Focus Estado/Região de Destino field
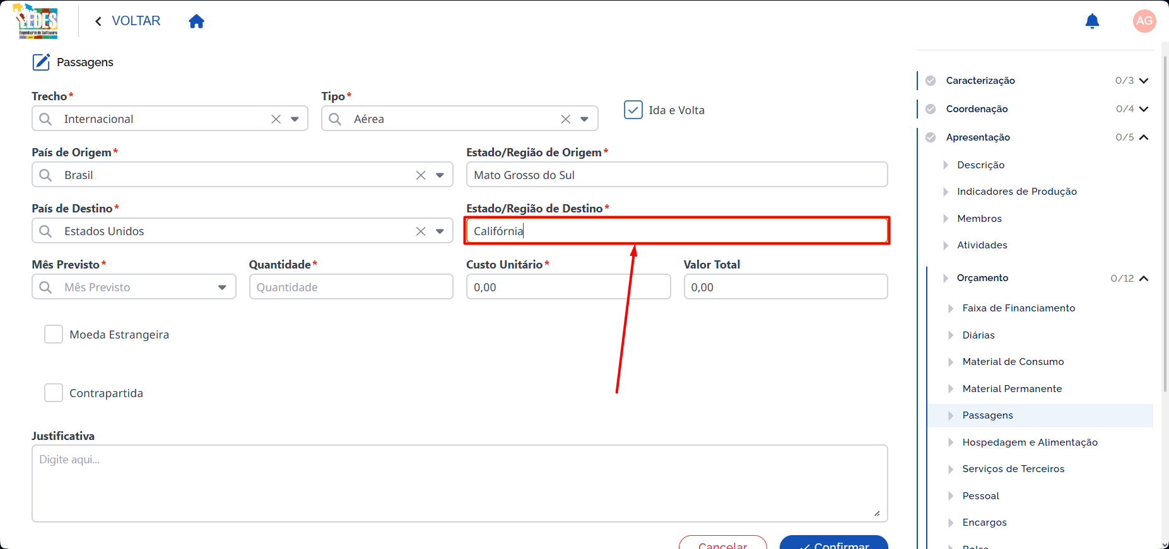Screen dimensions: 1169x549 point(677,231)
